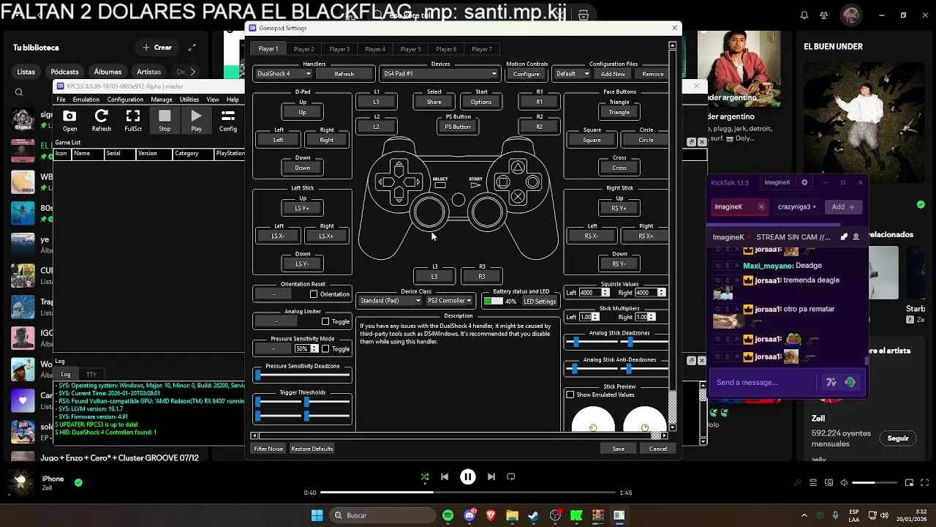
Task: Click Stop icon in RPCS3 toolbar
Action: click(x=165, y=121)
